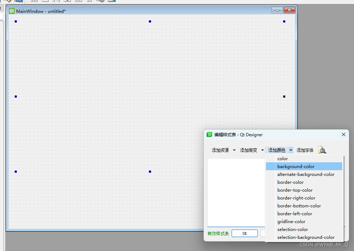Choose 'color' from the add-color menu
Viewport: 354px width, 251px height.
304,158
